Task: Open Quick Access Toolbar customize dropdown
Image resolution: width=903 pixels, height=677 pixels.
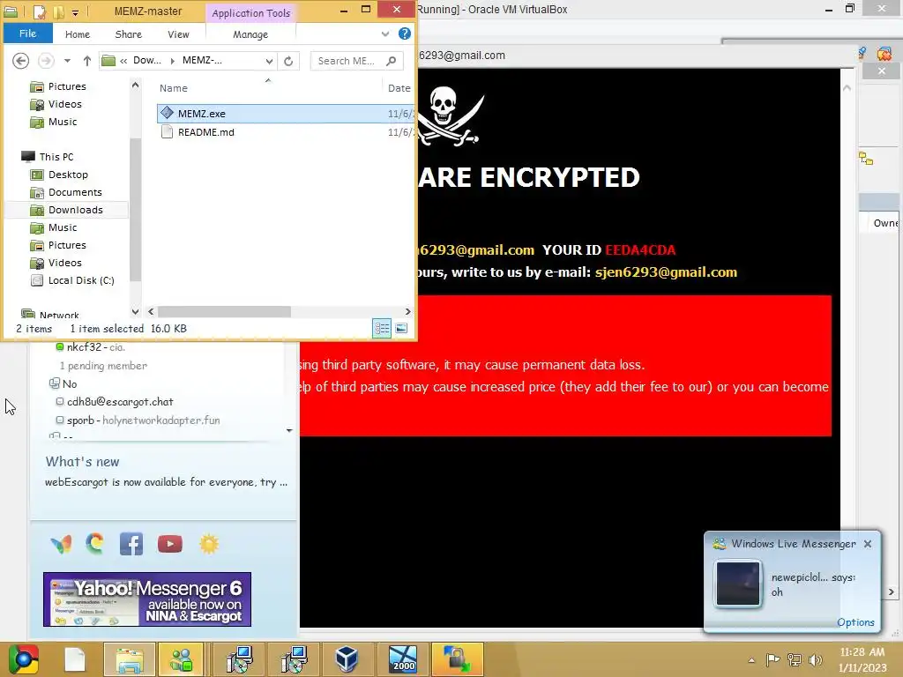Action: [76, 11]
